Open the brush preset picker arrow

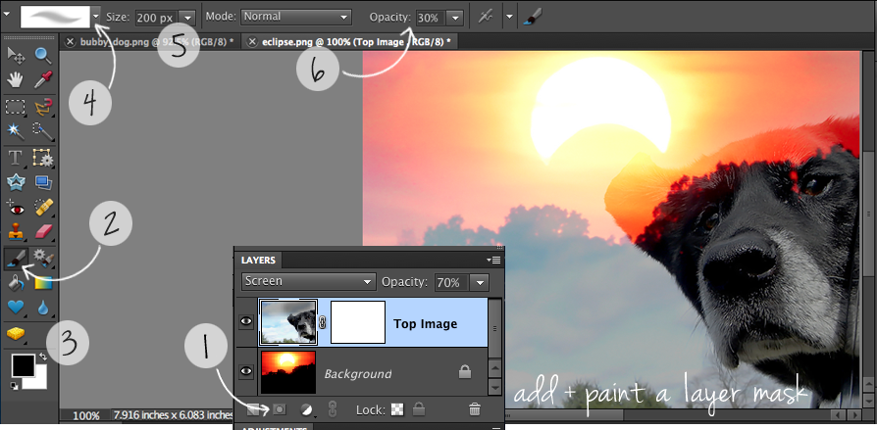96,17
